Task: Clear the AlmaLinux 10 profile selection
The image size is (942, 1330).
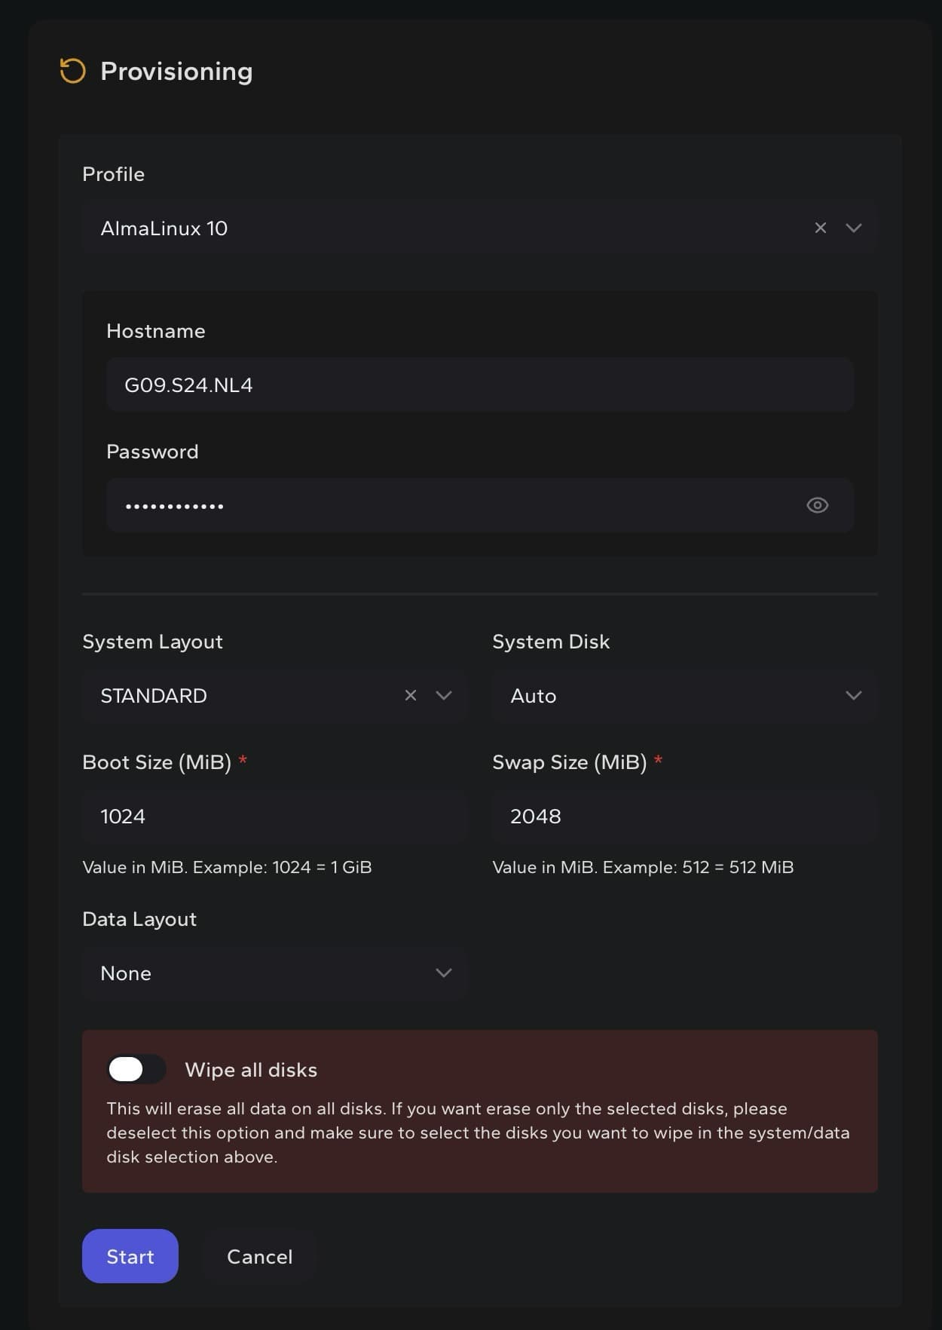Action: tap(821, 228)
